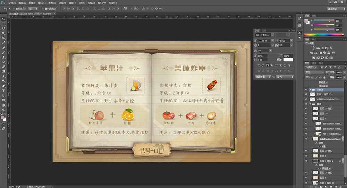Open the layer blend mode dropdown

(x=313, y=72)
